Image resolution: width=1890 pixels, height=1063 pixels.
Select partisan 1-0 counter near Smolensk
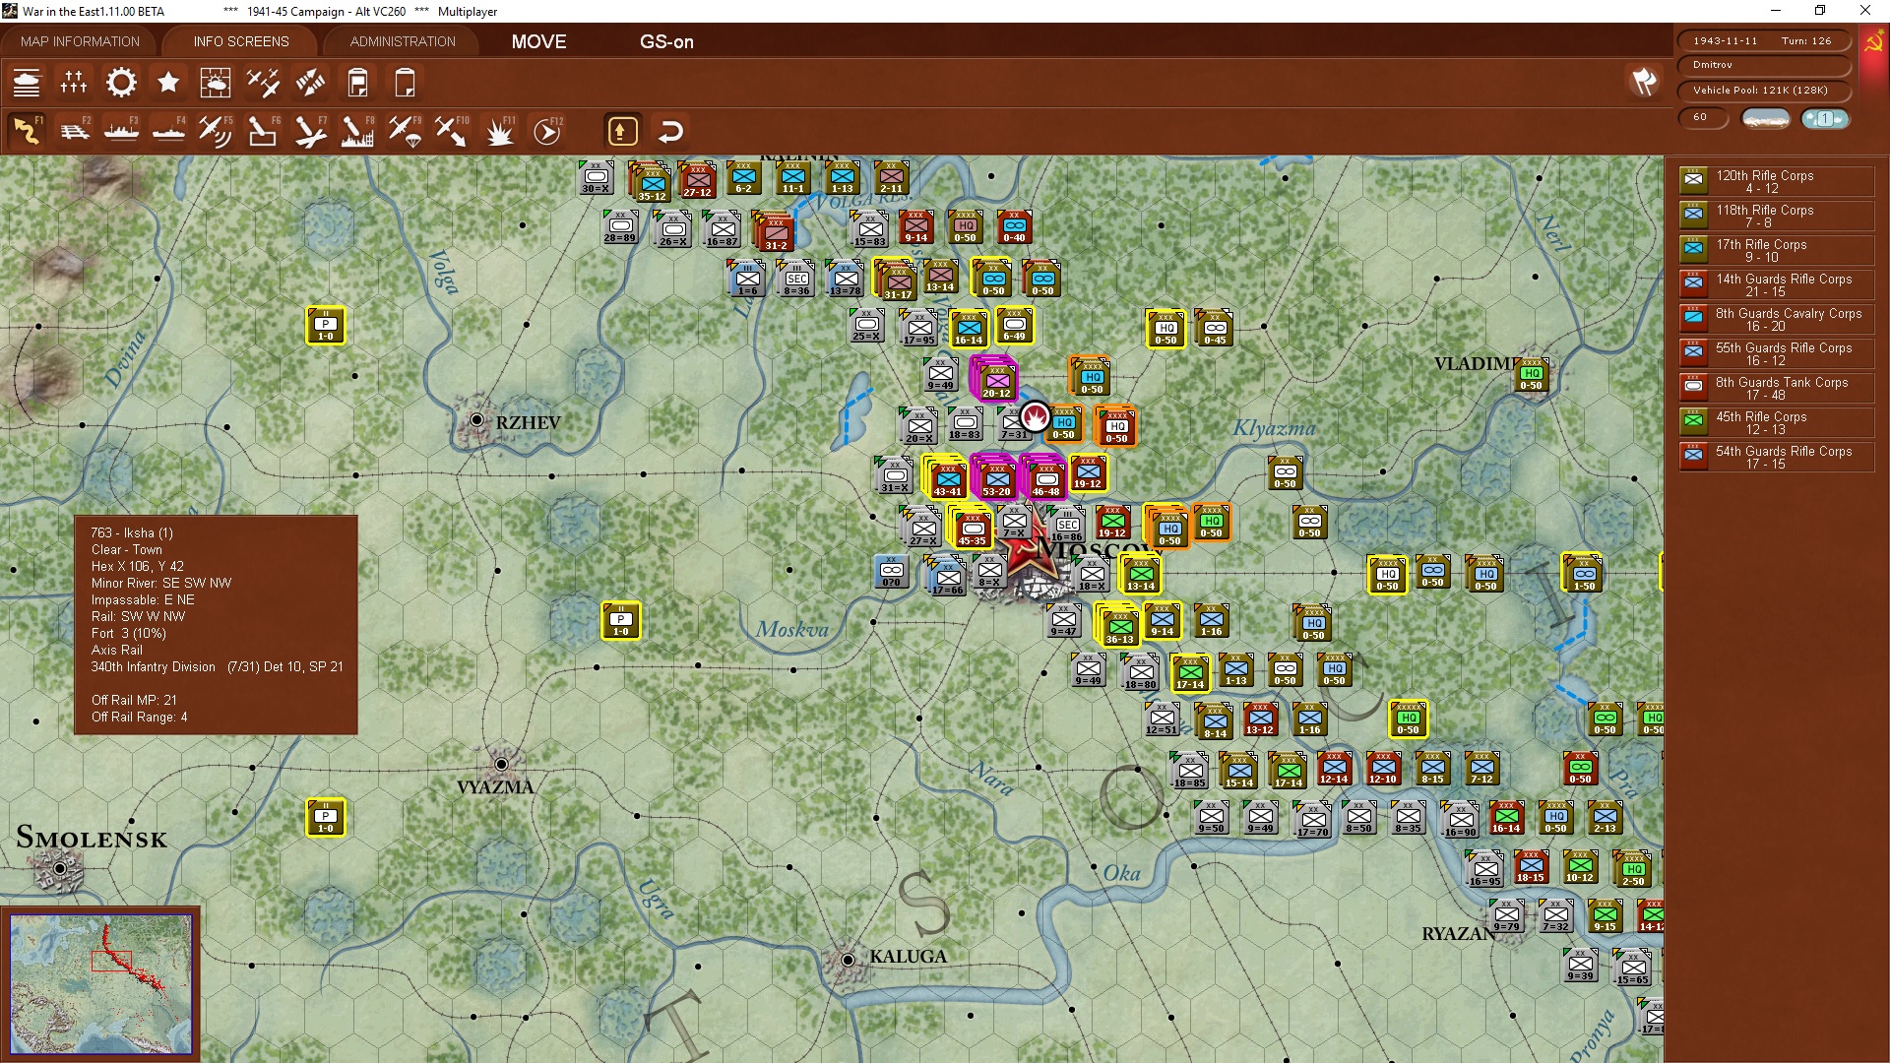(326, 818)
